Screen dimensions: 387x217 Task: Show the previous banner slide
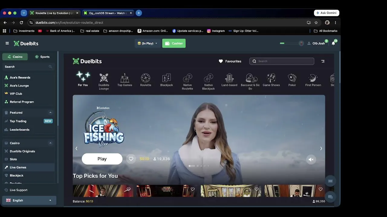pyautogui.click(x=76, y=148)
